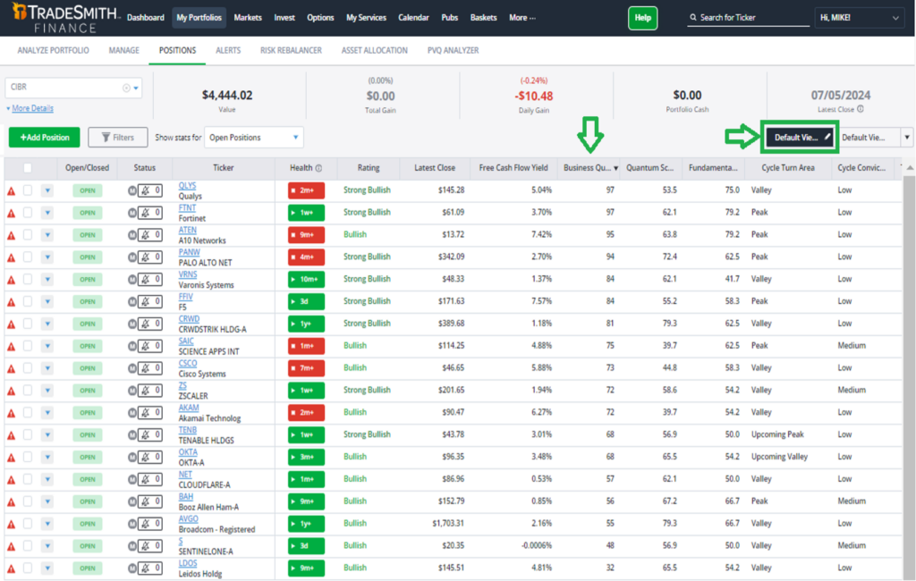916x581 pixels.
Task: Click the warning triangle beside PANW
Action: click(11, 257)
